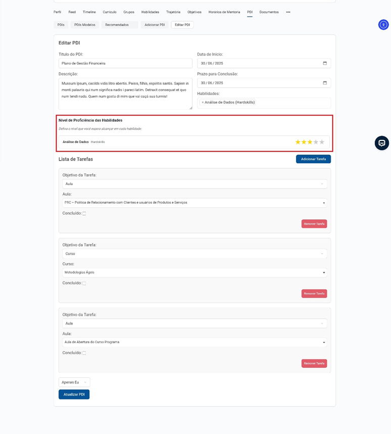Open the chat support bubble

(x=382, y=143)
